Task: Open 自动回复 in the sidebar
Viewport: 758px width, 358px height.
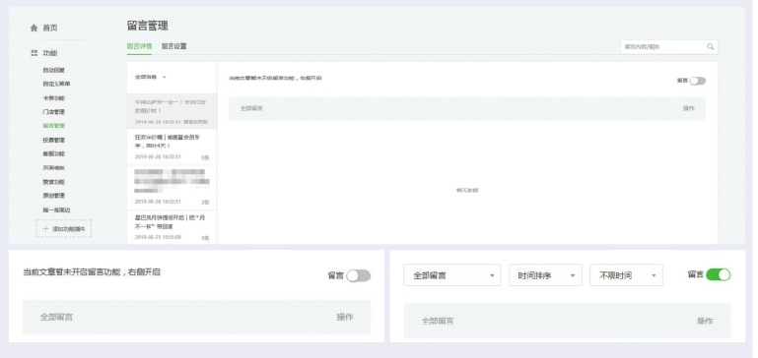Action: tap(53, 70)
